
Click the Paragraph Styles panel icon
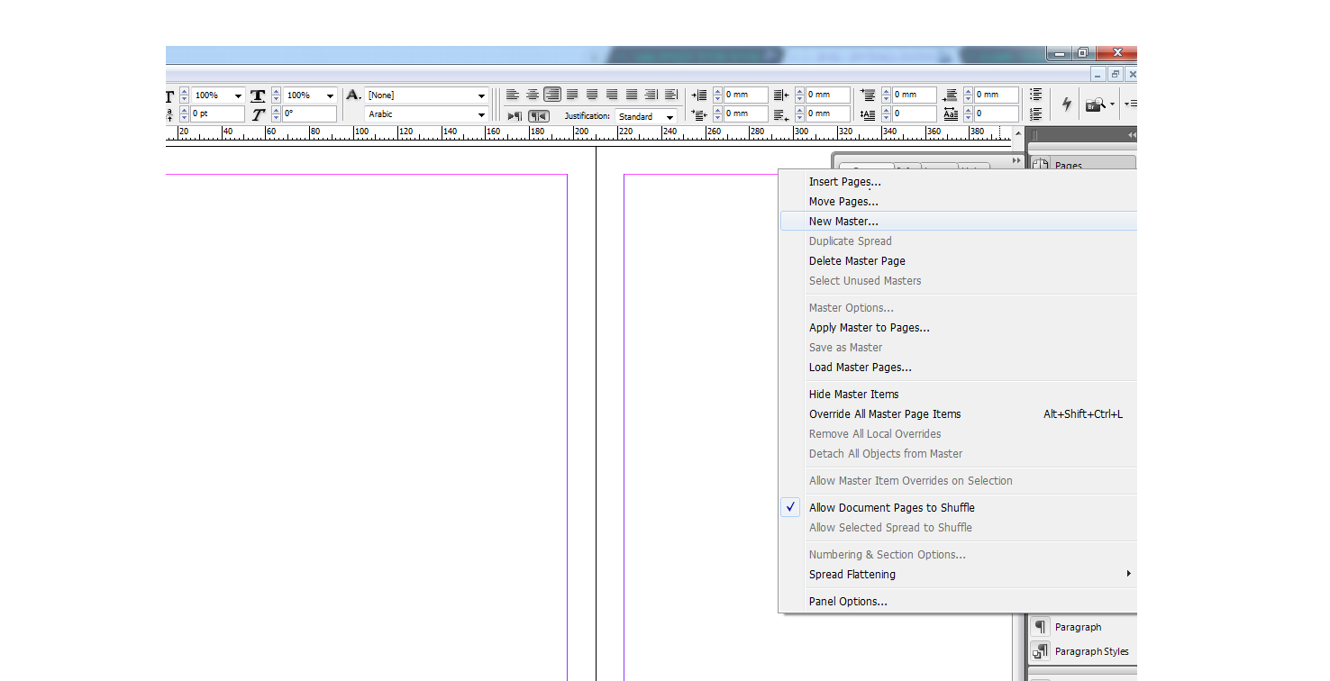pos(1041,651)
